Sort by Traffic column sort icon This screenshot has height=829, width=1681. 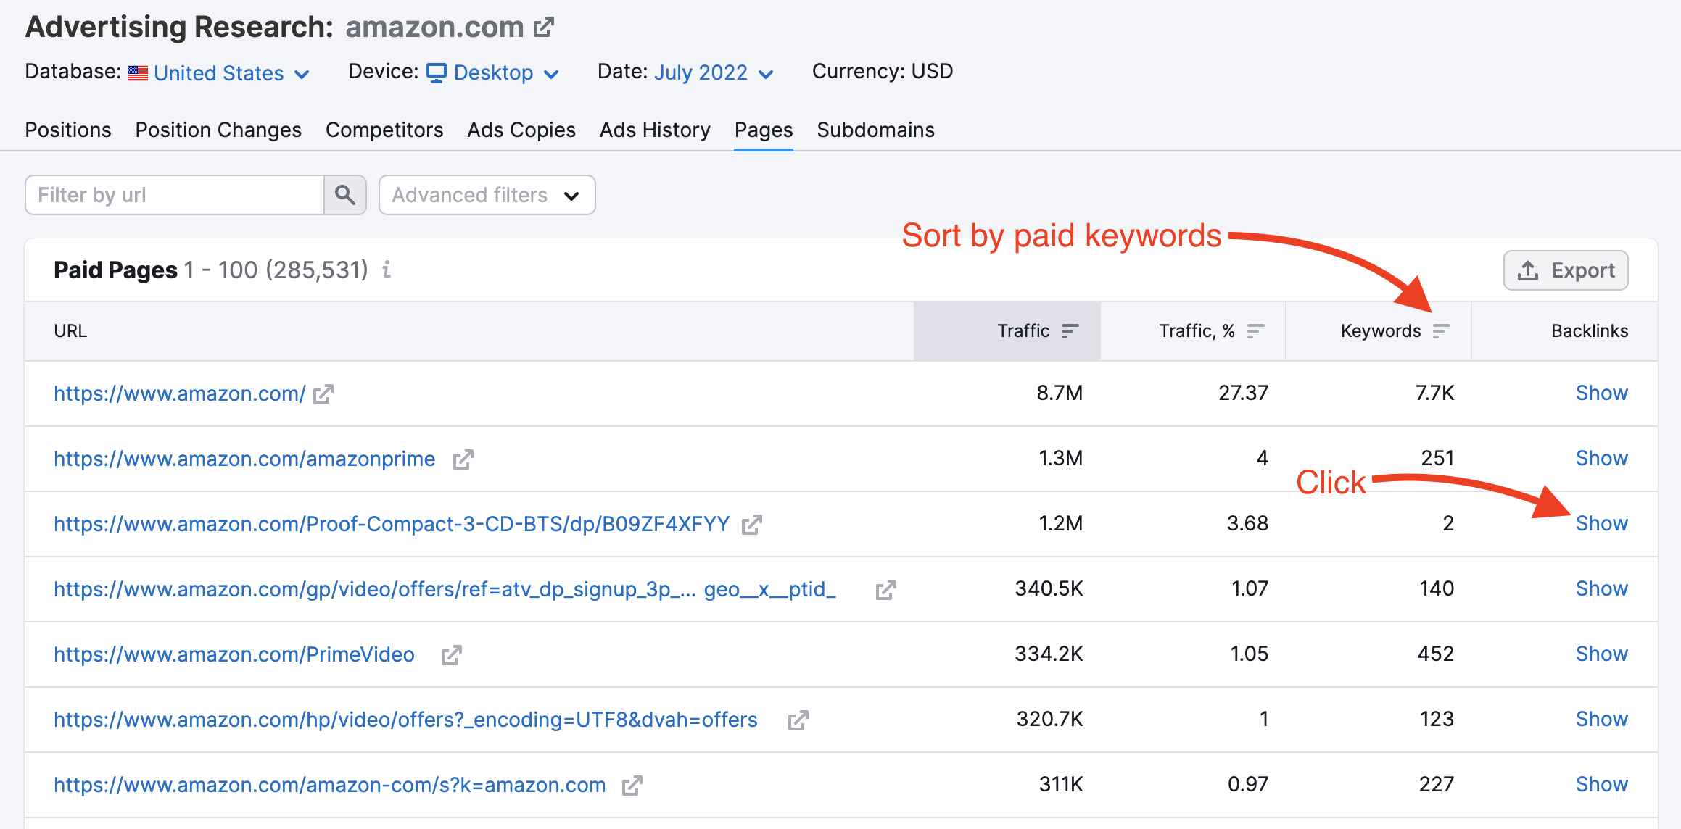1070,331
